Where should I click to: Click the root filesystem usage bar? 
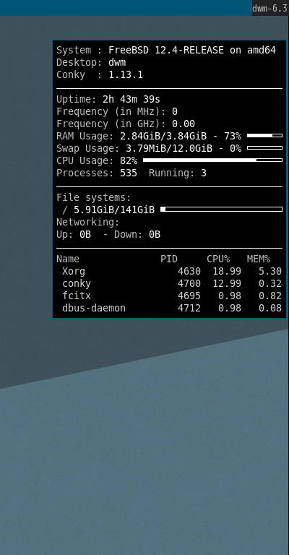click(x=221, y=210)
